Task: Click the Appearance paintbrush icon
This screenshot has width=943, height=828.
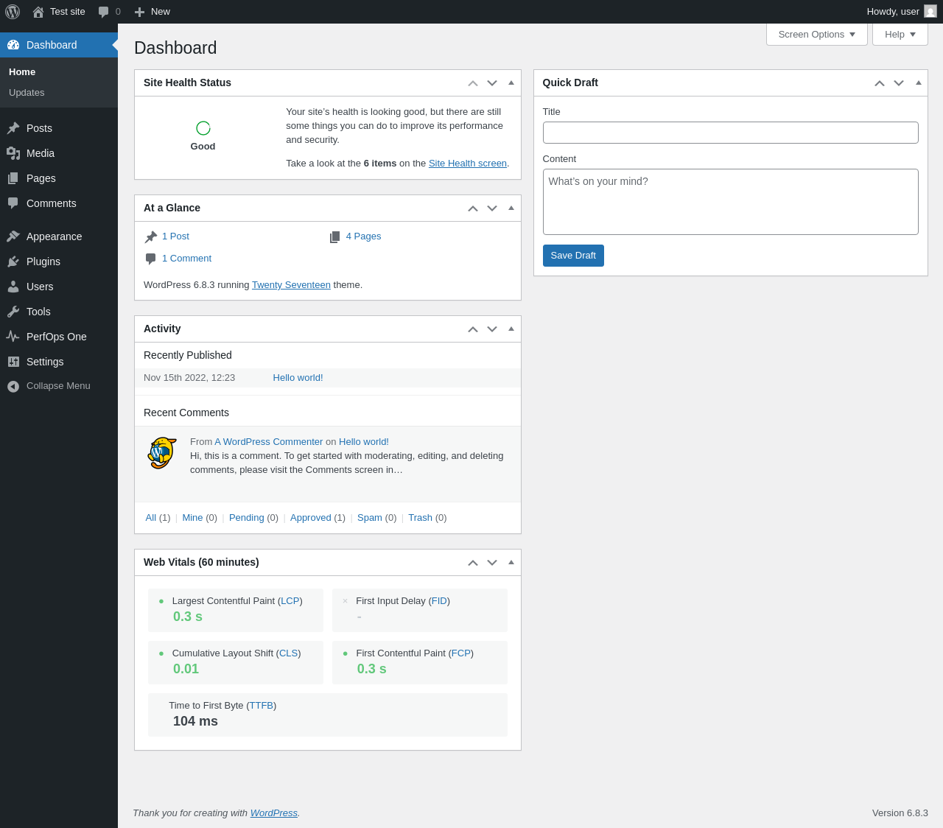Action: coord(13,236)
